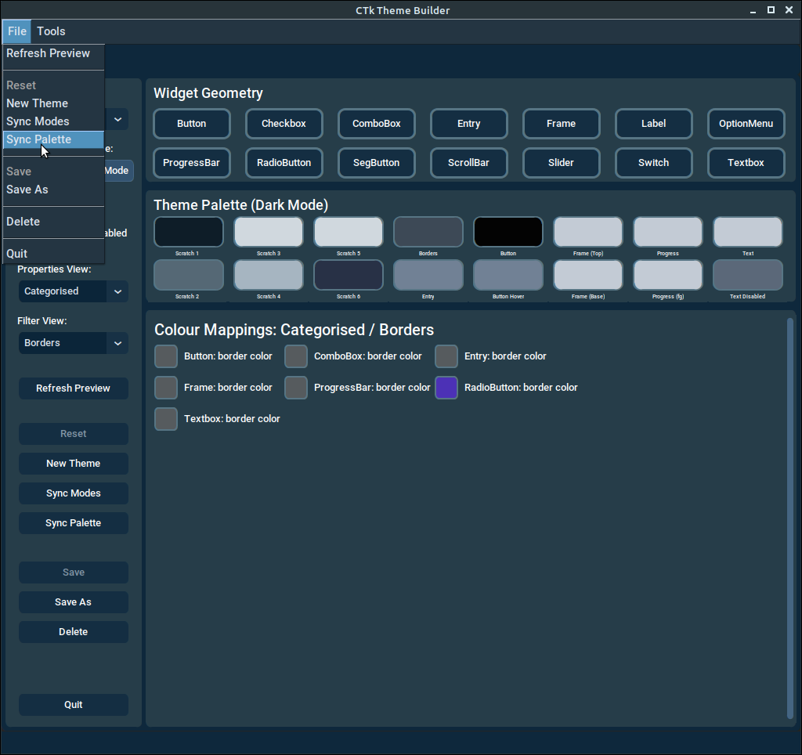Click Frame border color swatch
This screenshot has height=755, width=802.
pyautogui.click(x=166, y=387)
